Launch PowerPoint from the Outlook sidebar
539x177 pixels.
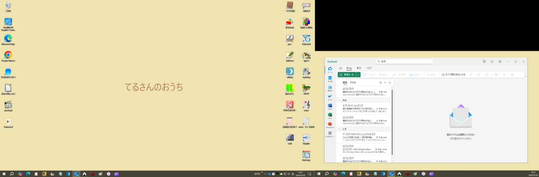tap(330, 124)
